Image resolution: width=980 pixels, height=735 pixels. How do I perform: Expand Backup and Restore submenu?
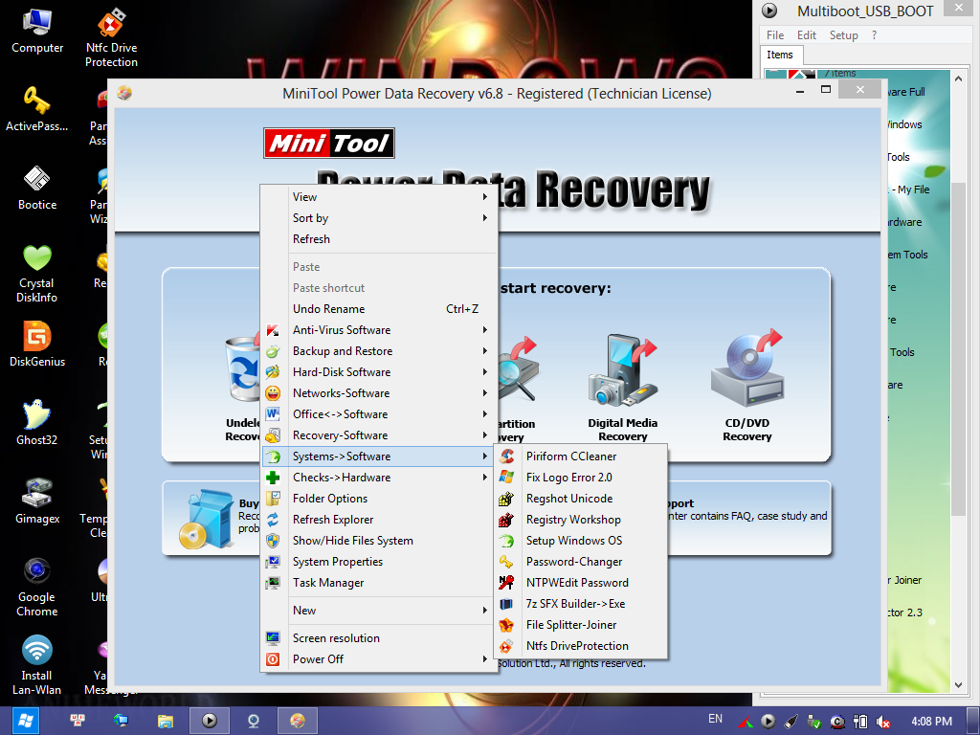[x=379, y=351]
